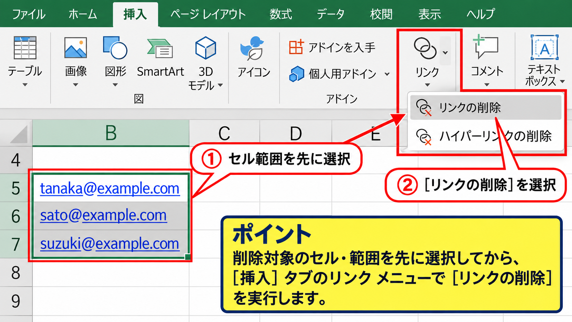Choose ハイパーリンクの削除 from the menu
This screenshot has width=572, height=322.
tap(486, 137)
